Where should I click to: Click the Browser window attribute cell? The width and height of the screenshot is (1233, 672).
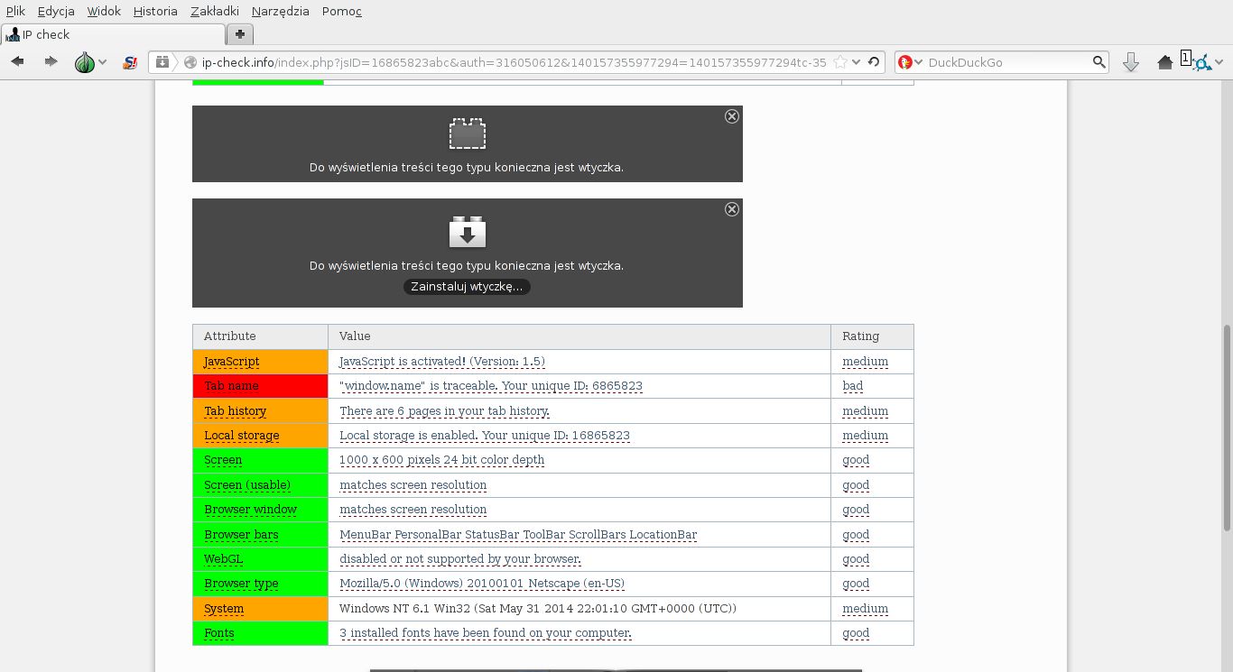tap(260, 510)
